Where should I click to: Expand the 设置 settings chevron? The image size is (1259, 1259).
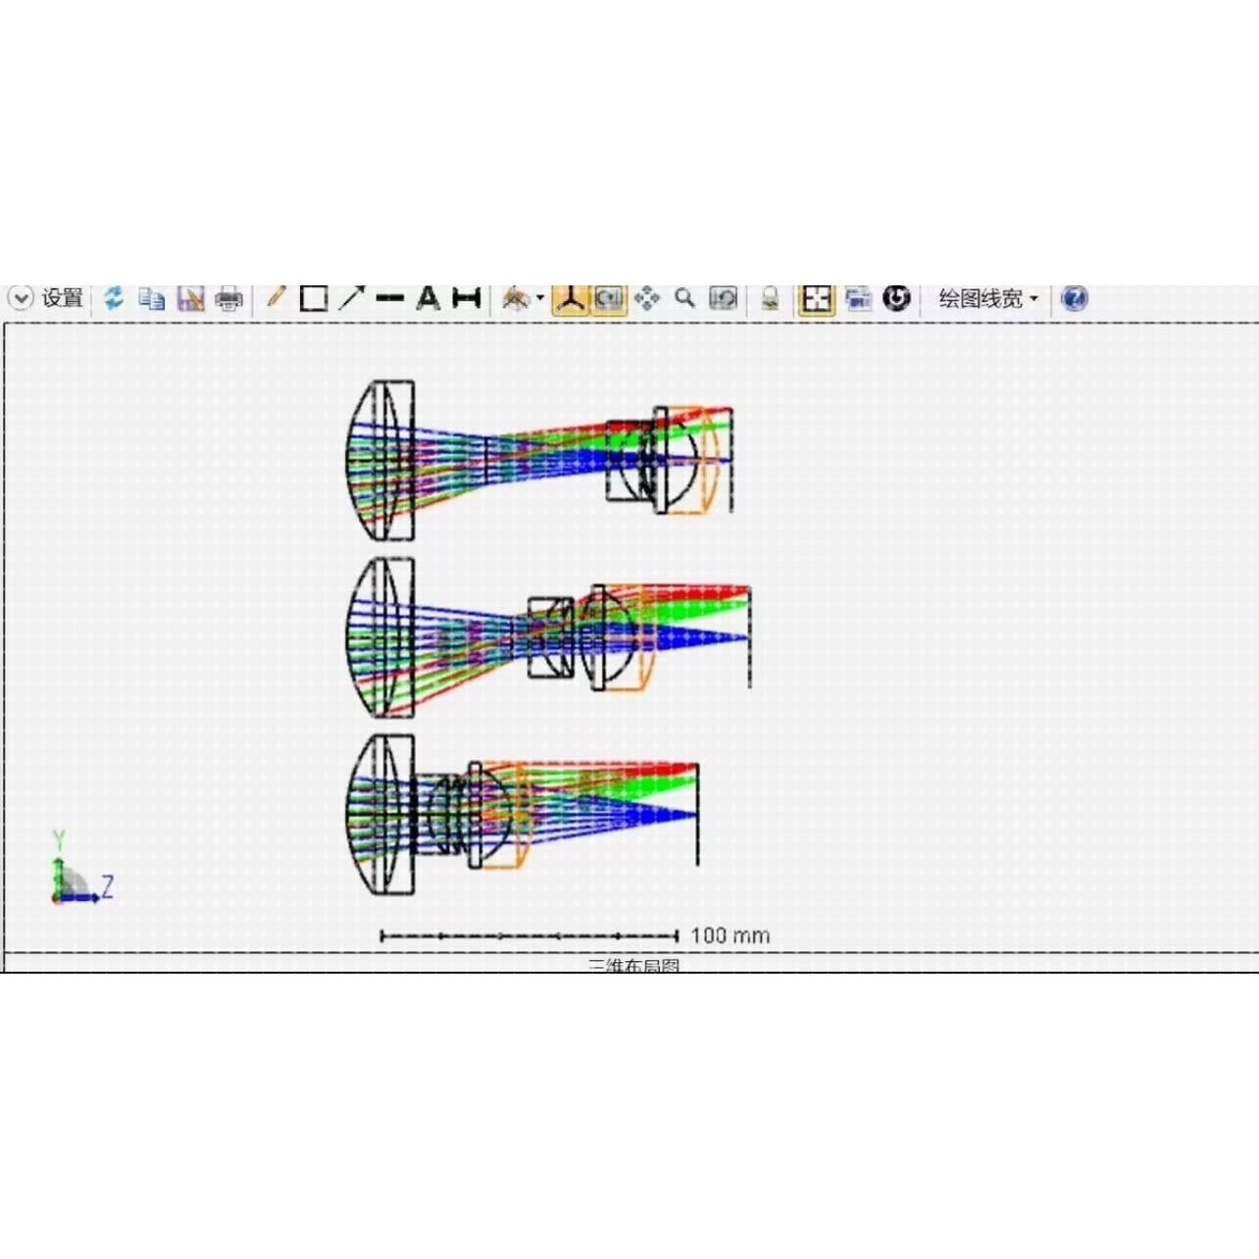tap(21, 298)
